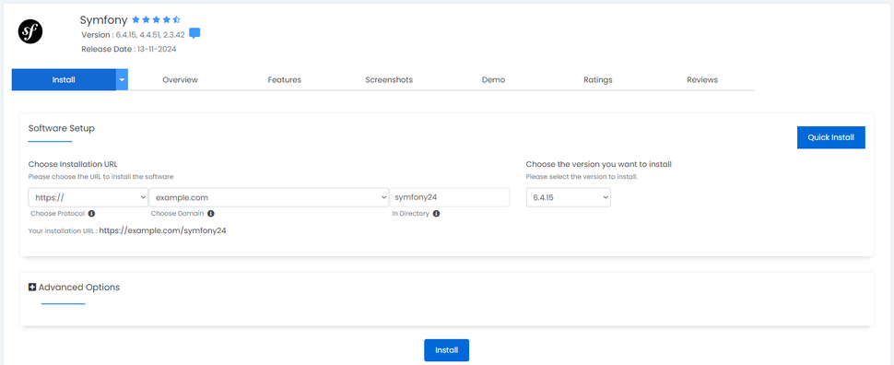Click the Choose Domain info icon
Image resolution: width=894 pixels, height=365 pixels.
click(210, 213)
